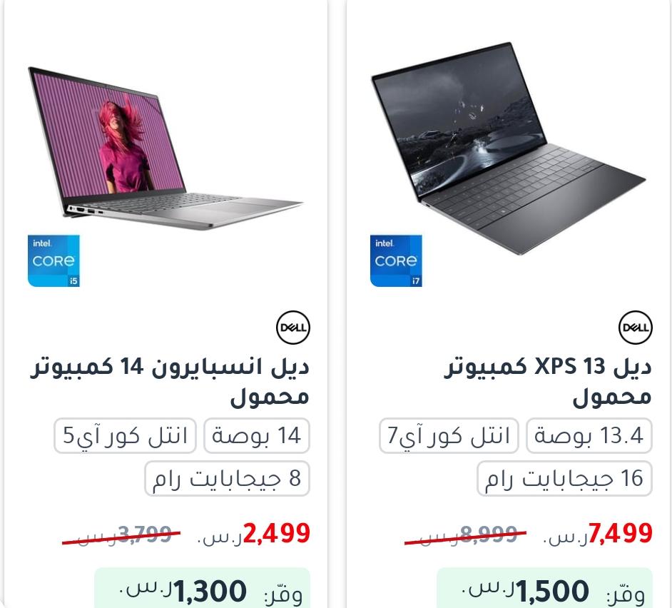
Task: Click the Intel Core i5 badge
Action: (x=54, y=260)
